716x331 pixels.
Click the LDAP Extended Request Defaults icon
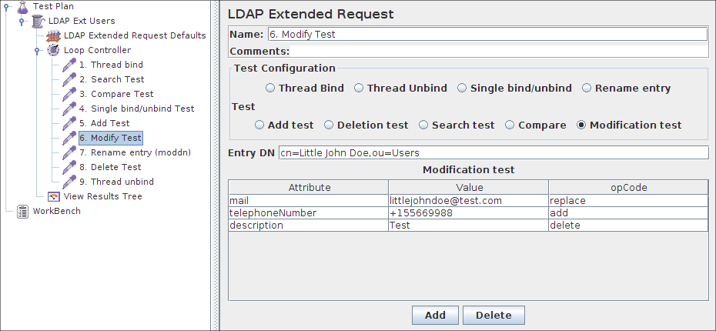tap(53, 36)
